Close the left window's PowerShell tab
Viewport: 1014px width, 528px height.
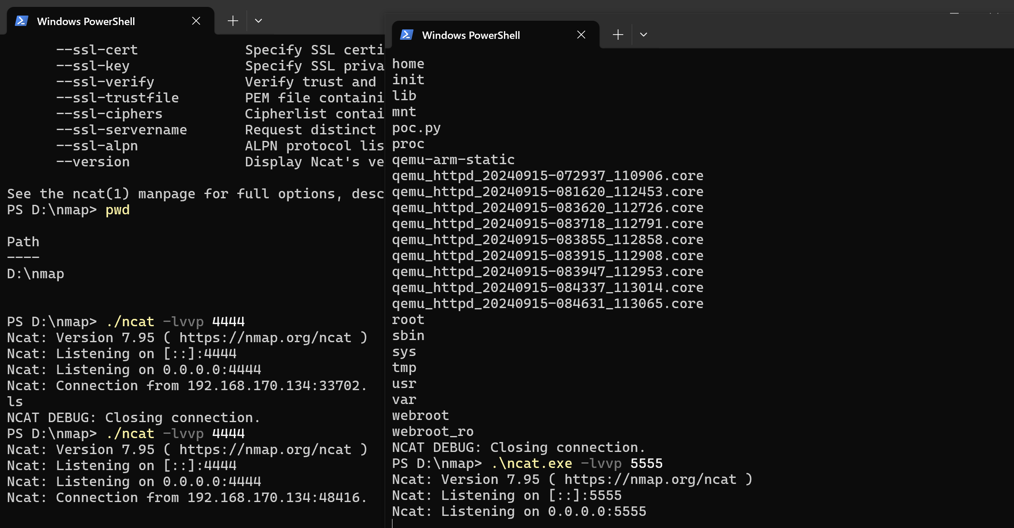(x=196, y=21)
